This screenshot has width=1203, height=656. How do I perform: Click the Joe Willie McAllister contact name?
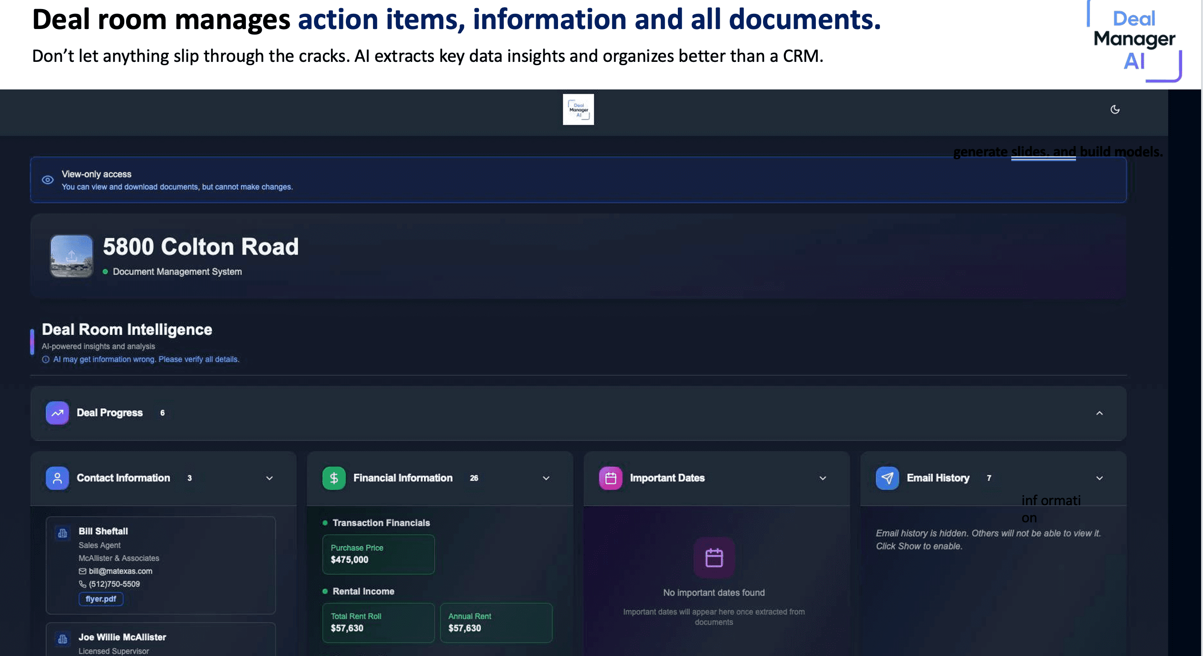pyautogui.click(x=122, y=637)
